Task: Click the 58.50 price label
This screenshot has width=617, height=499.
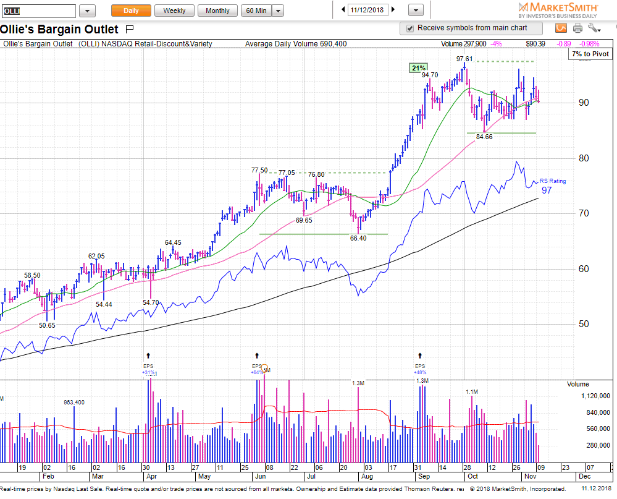Action: pos(32,276)
